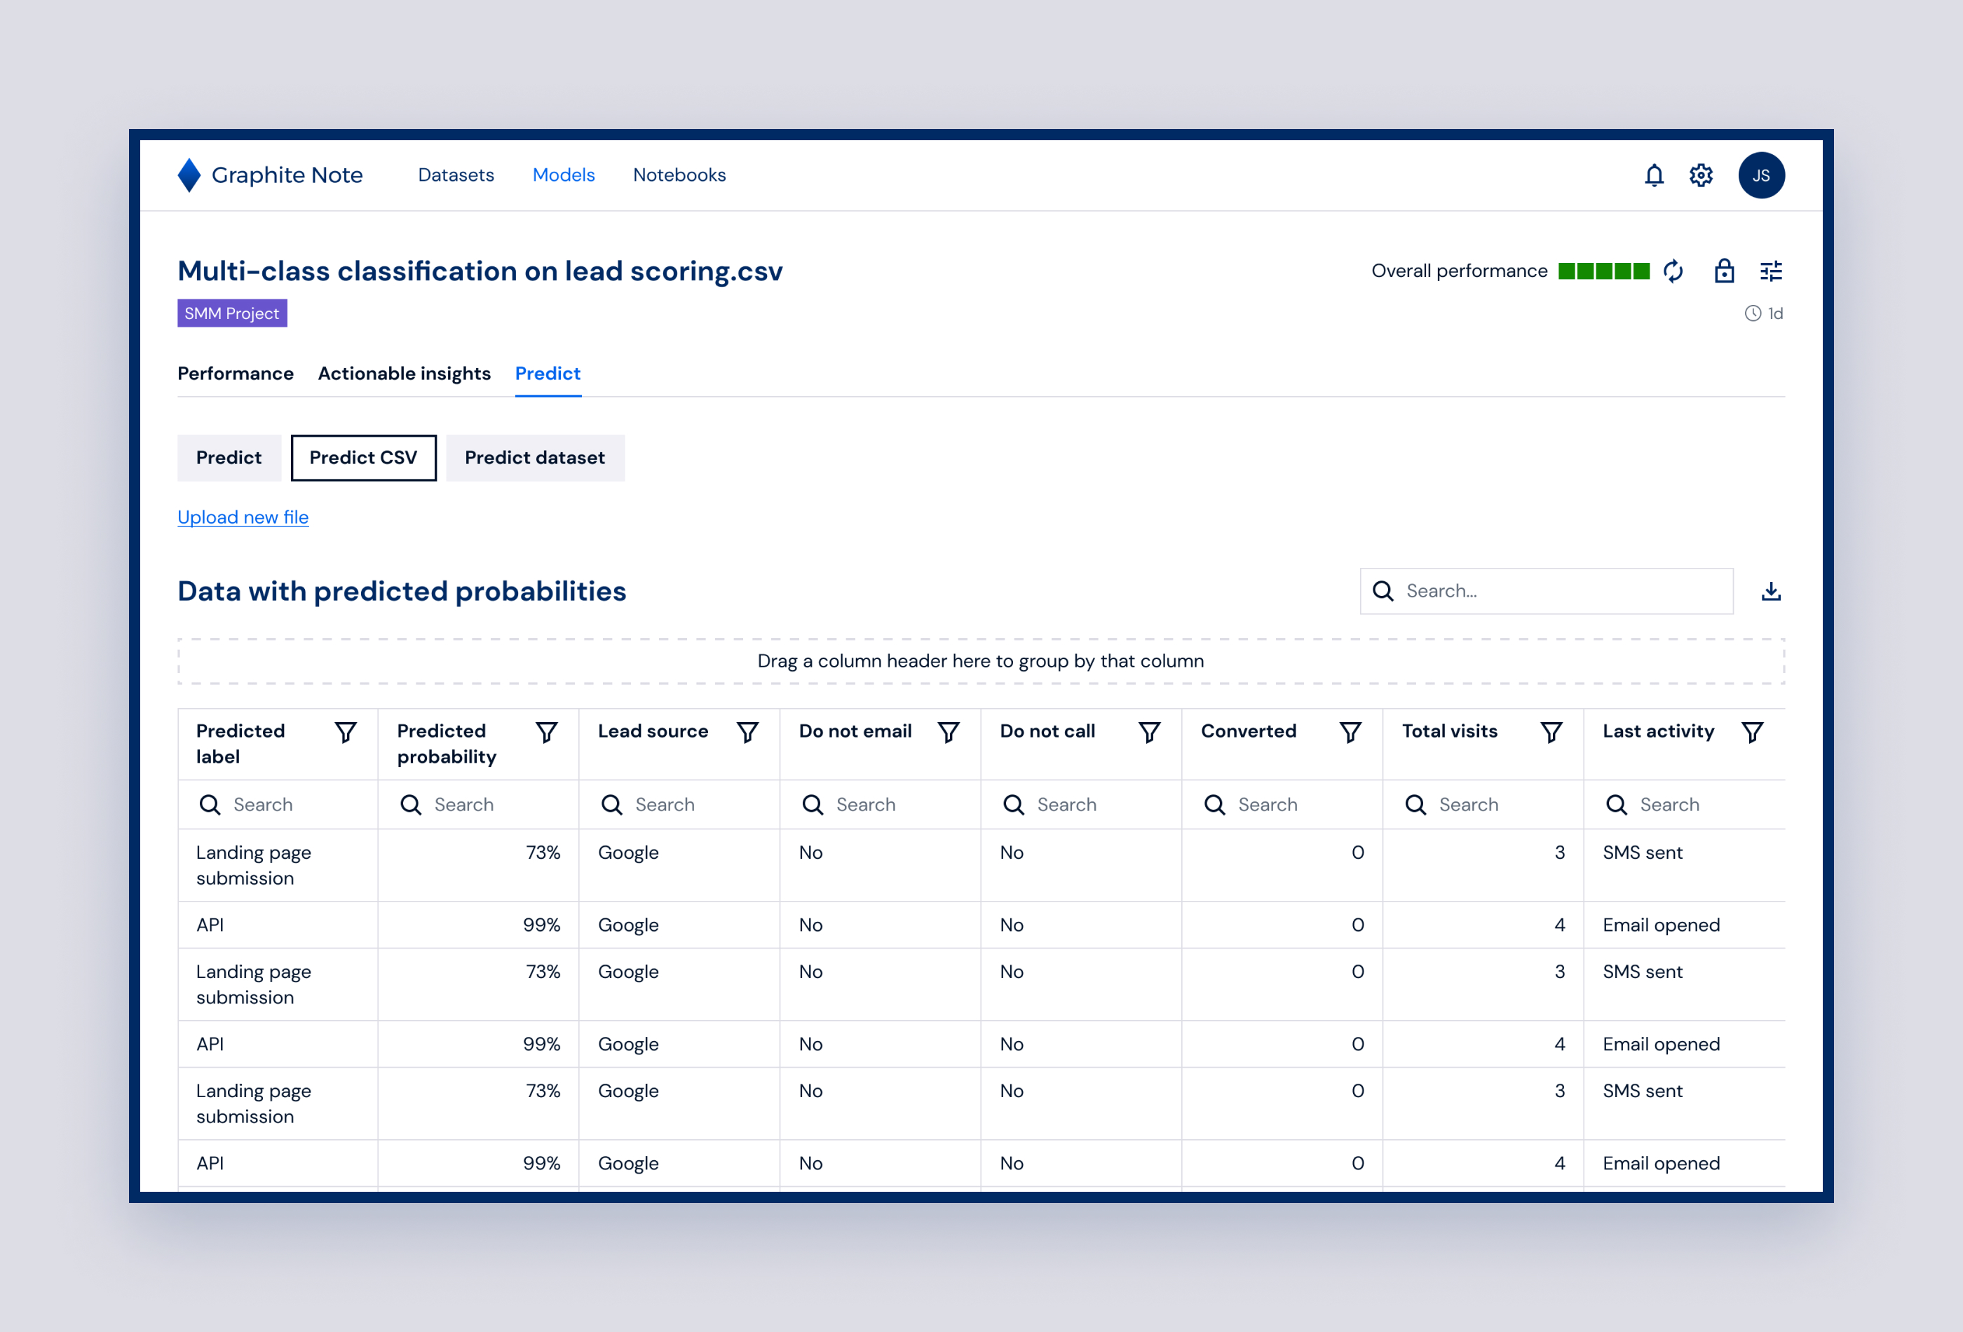Image resolution: width=1963 pixels, height=1332 pixels.
Task: Click the lock icon next to performance
Action: coord(1724,271)
